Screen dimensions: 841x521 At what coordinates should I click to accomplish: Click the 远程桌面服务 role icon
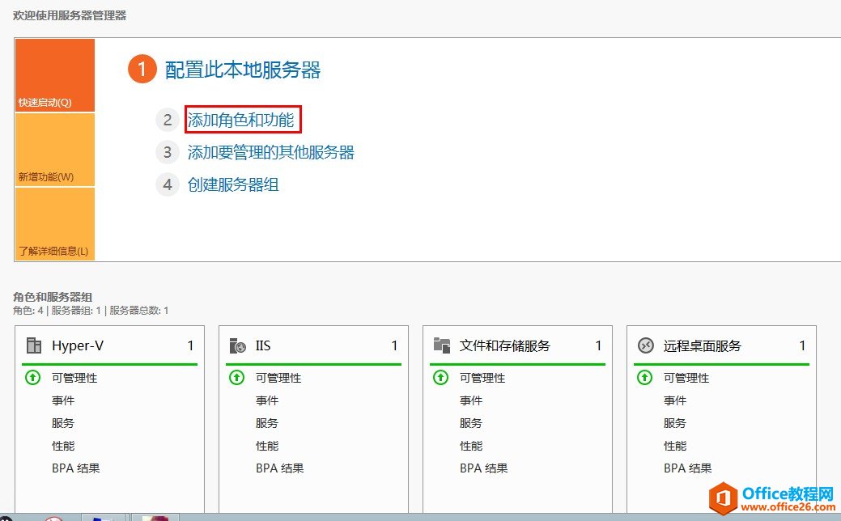(645, 345)
